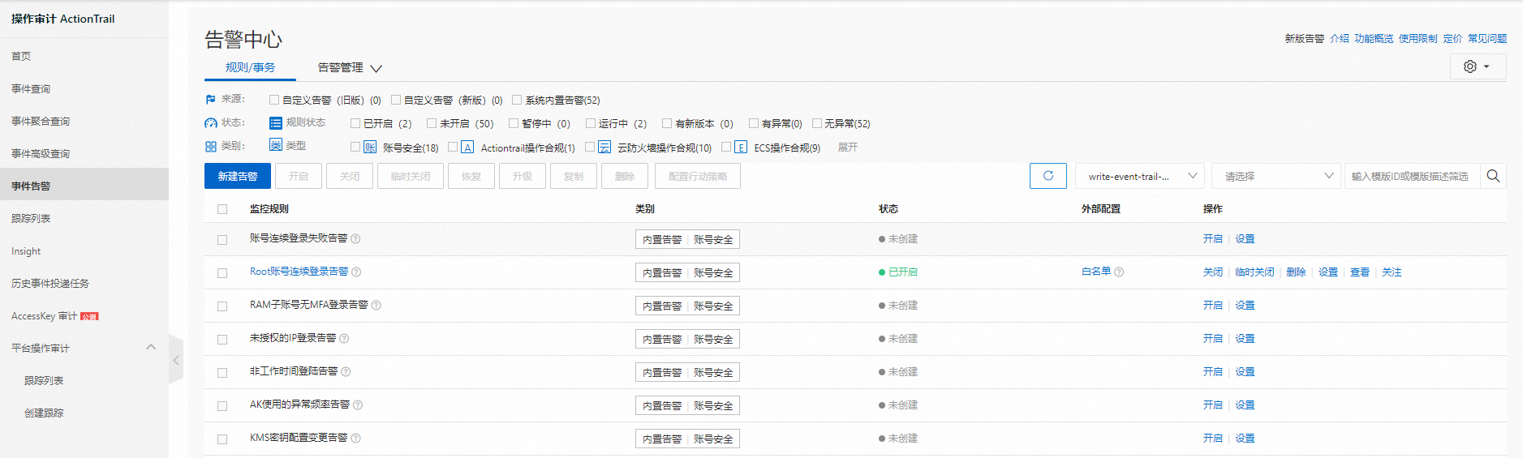
Task: Click 创建跟踪 under 平台操作审计
Action: pos(44,413)
